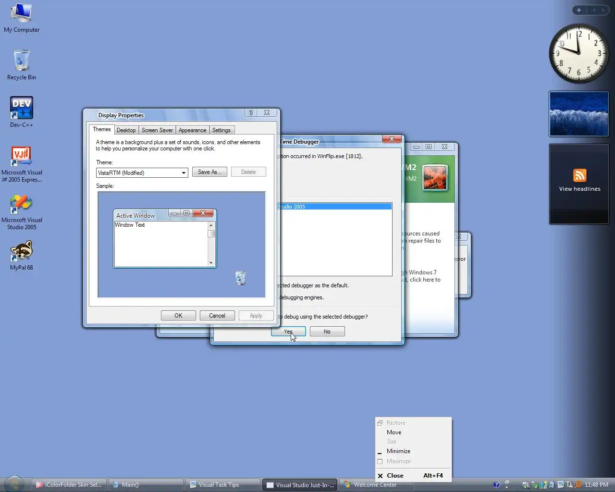Click No in the Just-In-Time Debugger
Screen dimensions: 615x492
click(327, 332)
